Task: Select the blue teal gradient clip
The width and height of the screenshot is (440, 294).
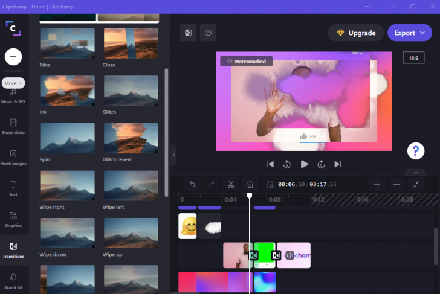Action: pyautogui.click(x=265, y=283)
